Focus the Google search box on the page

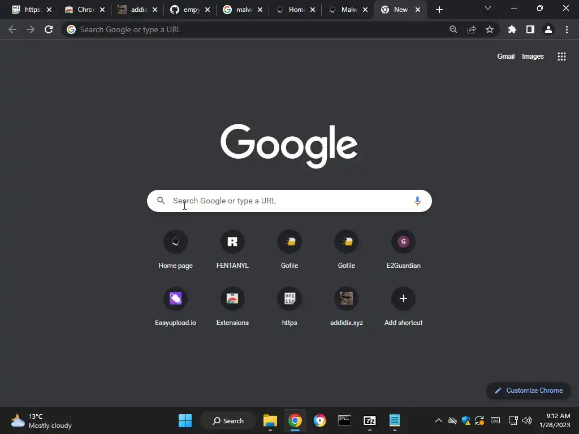click(289, 201)
